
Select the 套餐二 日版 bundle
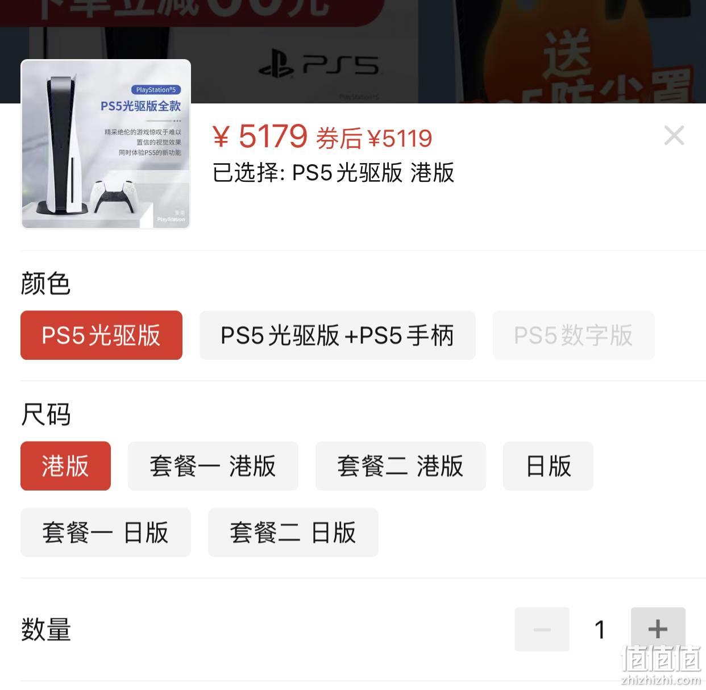[293, 533]
